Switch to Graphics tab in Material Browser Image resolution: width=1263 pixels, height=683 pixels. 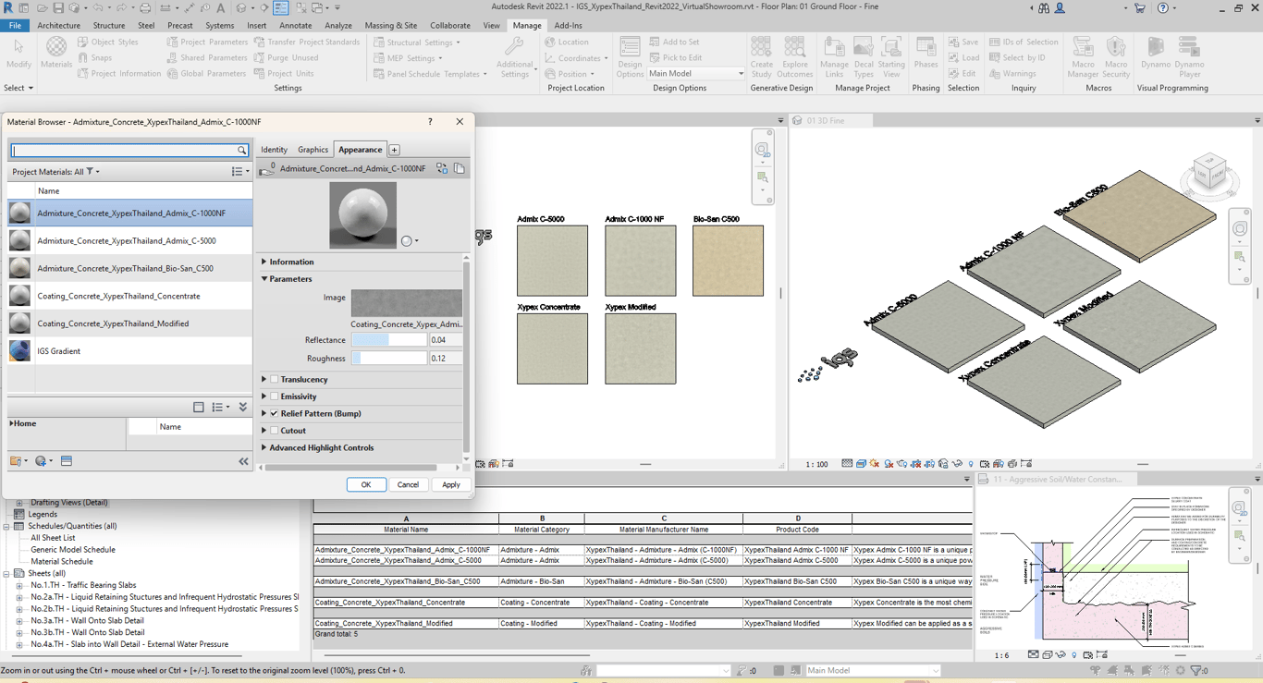pyautogui.click(x=313, y=150)
